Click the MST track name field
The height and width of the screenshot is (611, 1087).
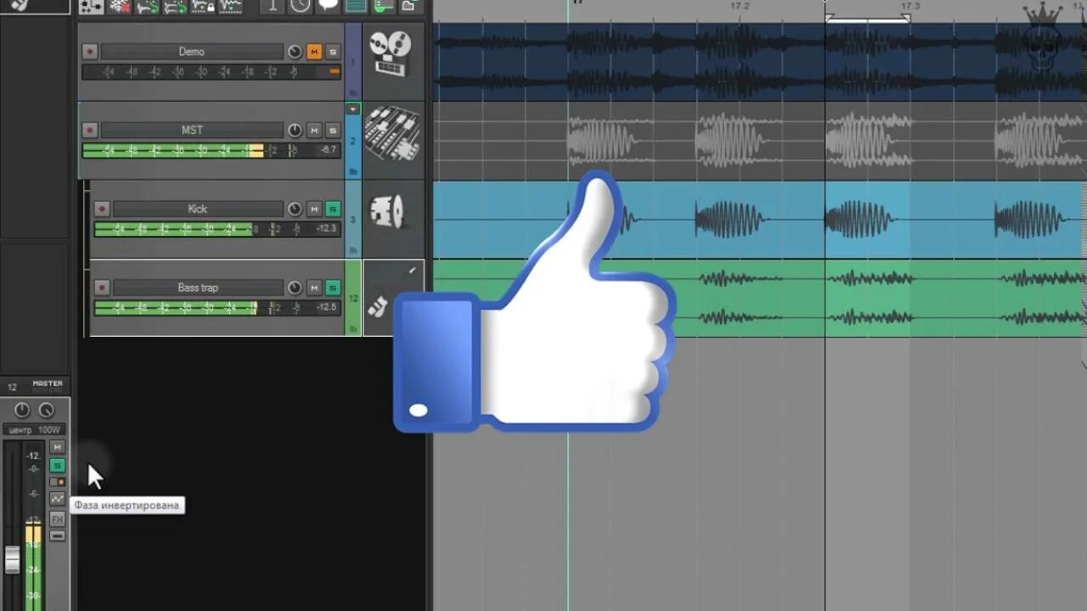pyautogui.click(x=192, y=130)
